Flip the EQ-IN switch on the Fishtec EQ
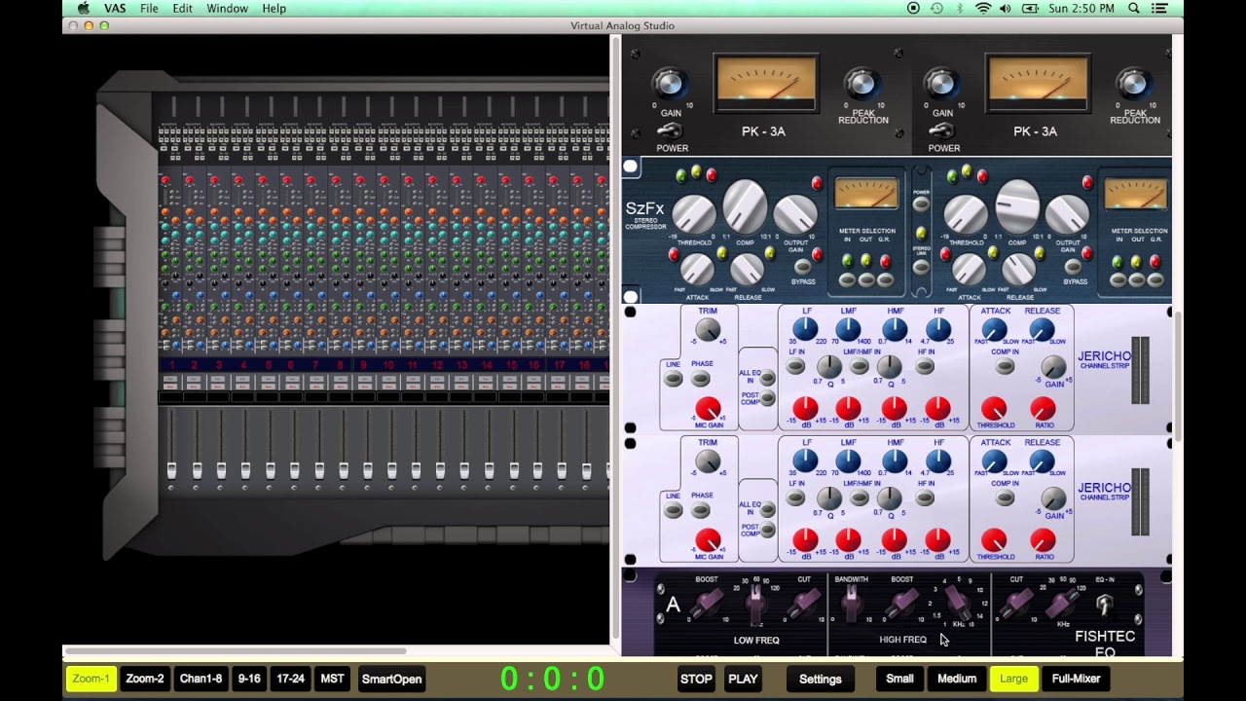This screenshot has width=1246, height=701. pyautogui.click(x=1104, y=606)
